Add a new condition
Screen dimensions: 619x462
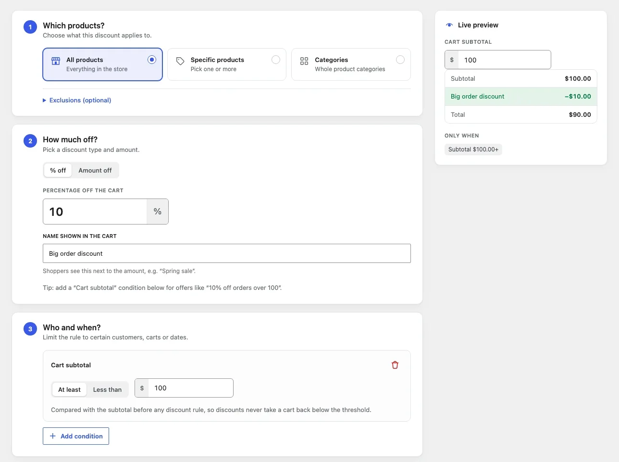pos(76,436)
